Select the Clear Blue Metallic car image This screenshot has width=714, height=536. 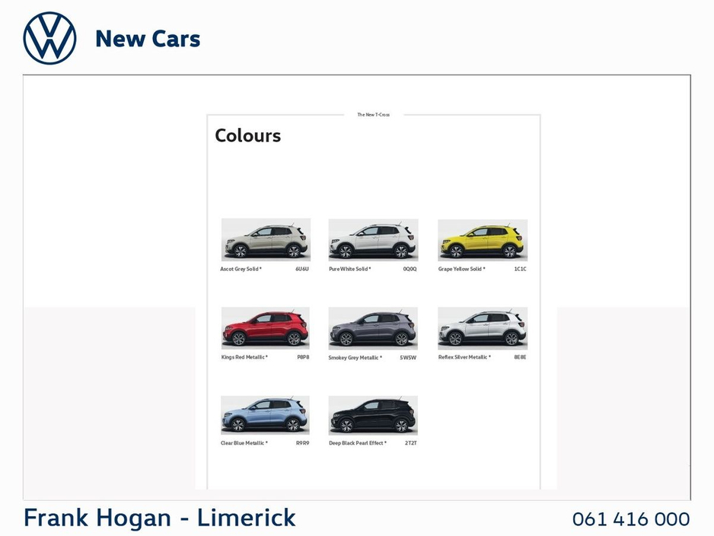click(x=265, y=415)
